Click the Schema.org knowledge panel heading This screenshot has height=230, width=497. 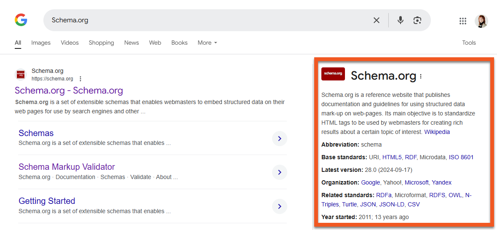[384, 76]
